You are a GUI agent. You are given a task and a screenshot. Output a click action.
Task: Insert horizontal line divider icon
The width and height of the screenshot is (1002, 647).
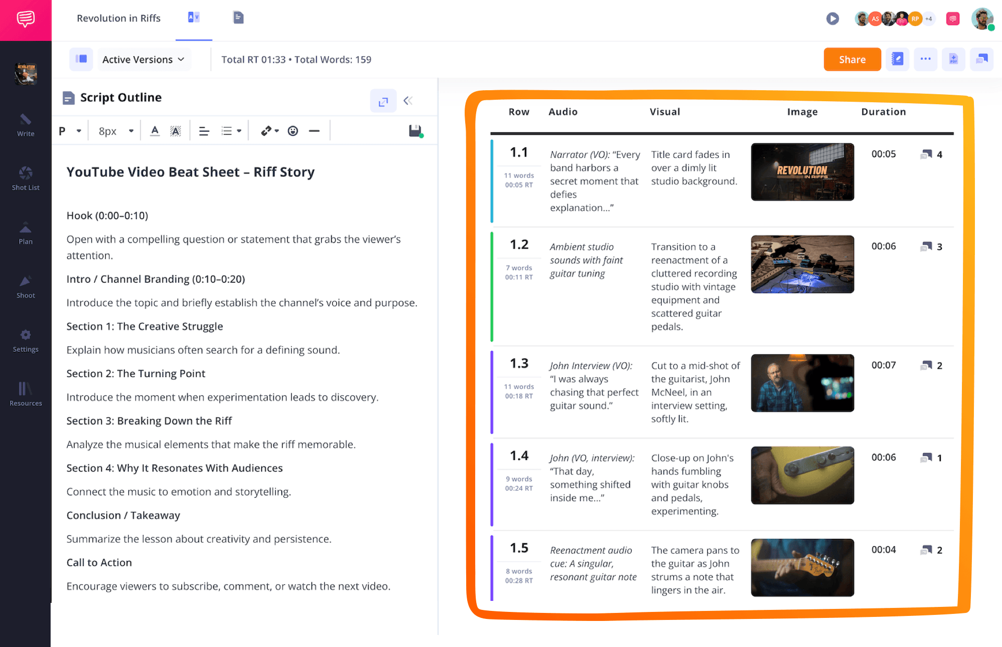coord(314,131)
